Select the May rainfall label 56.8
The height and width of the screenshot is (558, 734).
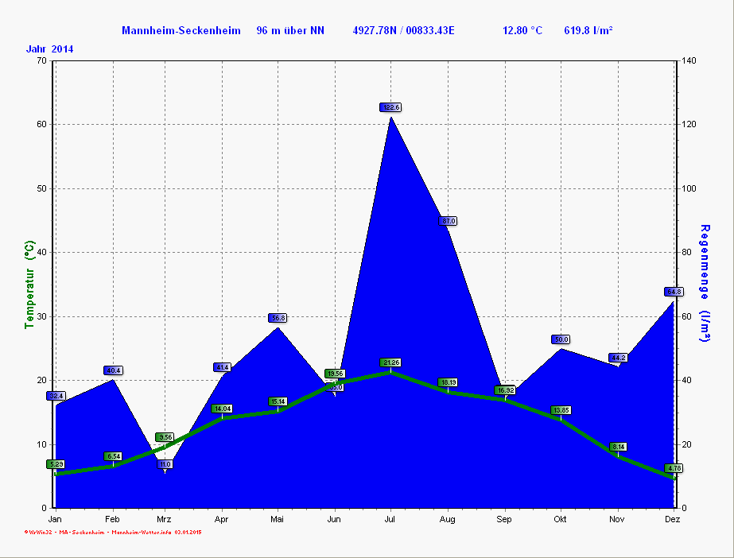(278, 318)
